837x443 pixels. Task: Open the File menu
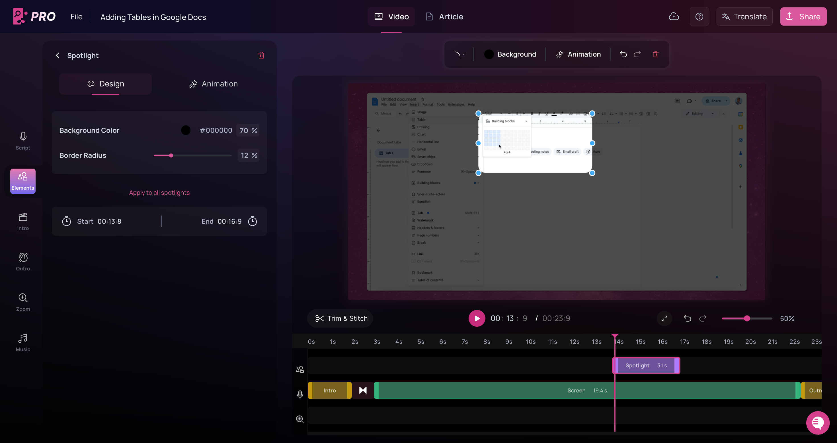pos(76,16)
